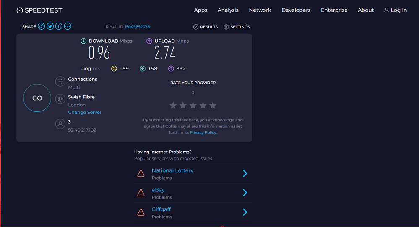Open more share options icon
This screenshot has height=227, width=419.
(x=68, y=26)
